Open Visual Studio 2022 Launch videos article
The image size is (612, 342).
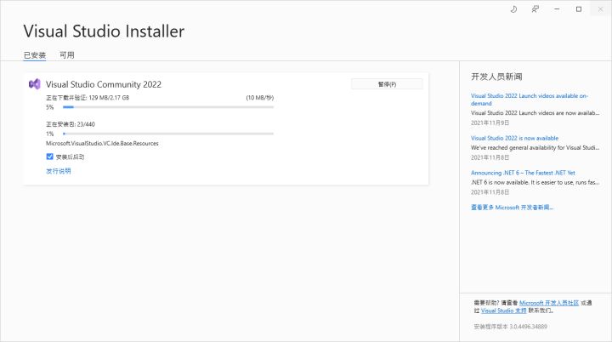(530, 100)
